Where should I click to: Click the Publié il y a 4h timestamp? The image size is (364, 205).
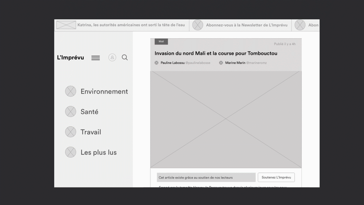285,44
